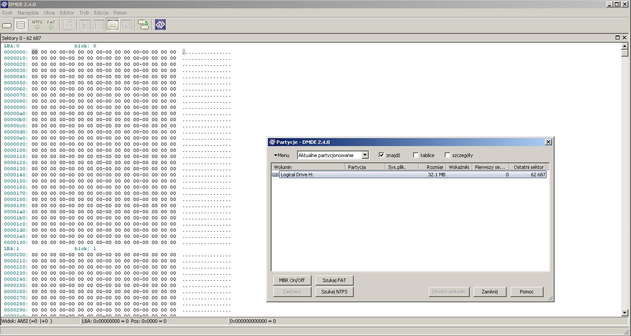Click the LBA: 0x00000000 status bar field

[x=155, y=321]
